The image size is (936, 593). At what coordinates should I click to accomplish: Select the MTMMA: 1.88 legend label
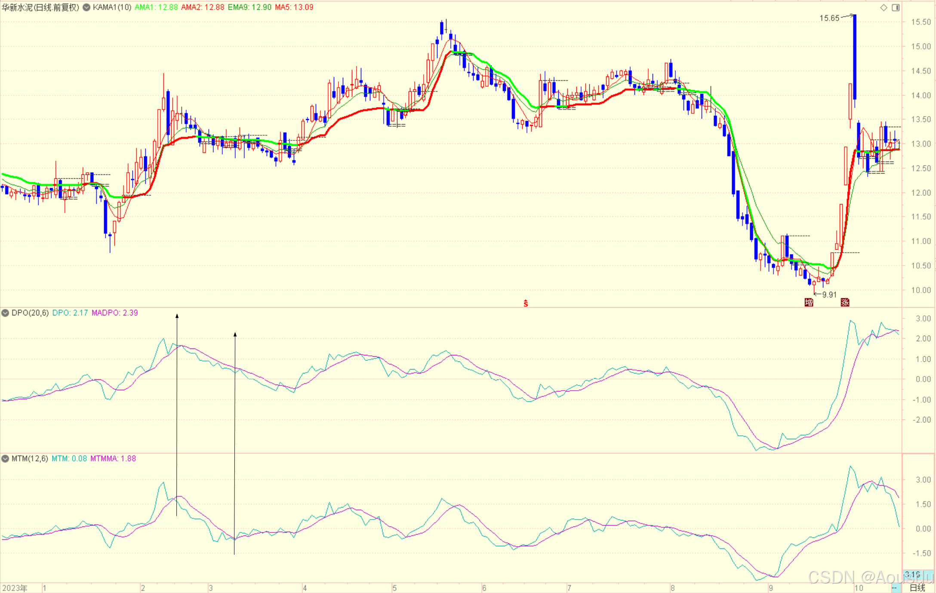pos(113,459)
